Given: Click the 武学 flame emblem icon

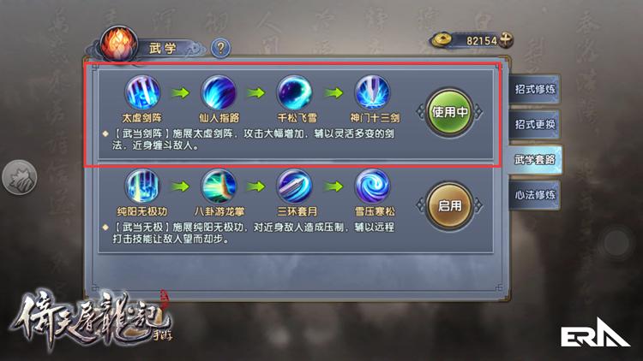Looking at the screenshot, I should (x=119, y=44).
